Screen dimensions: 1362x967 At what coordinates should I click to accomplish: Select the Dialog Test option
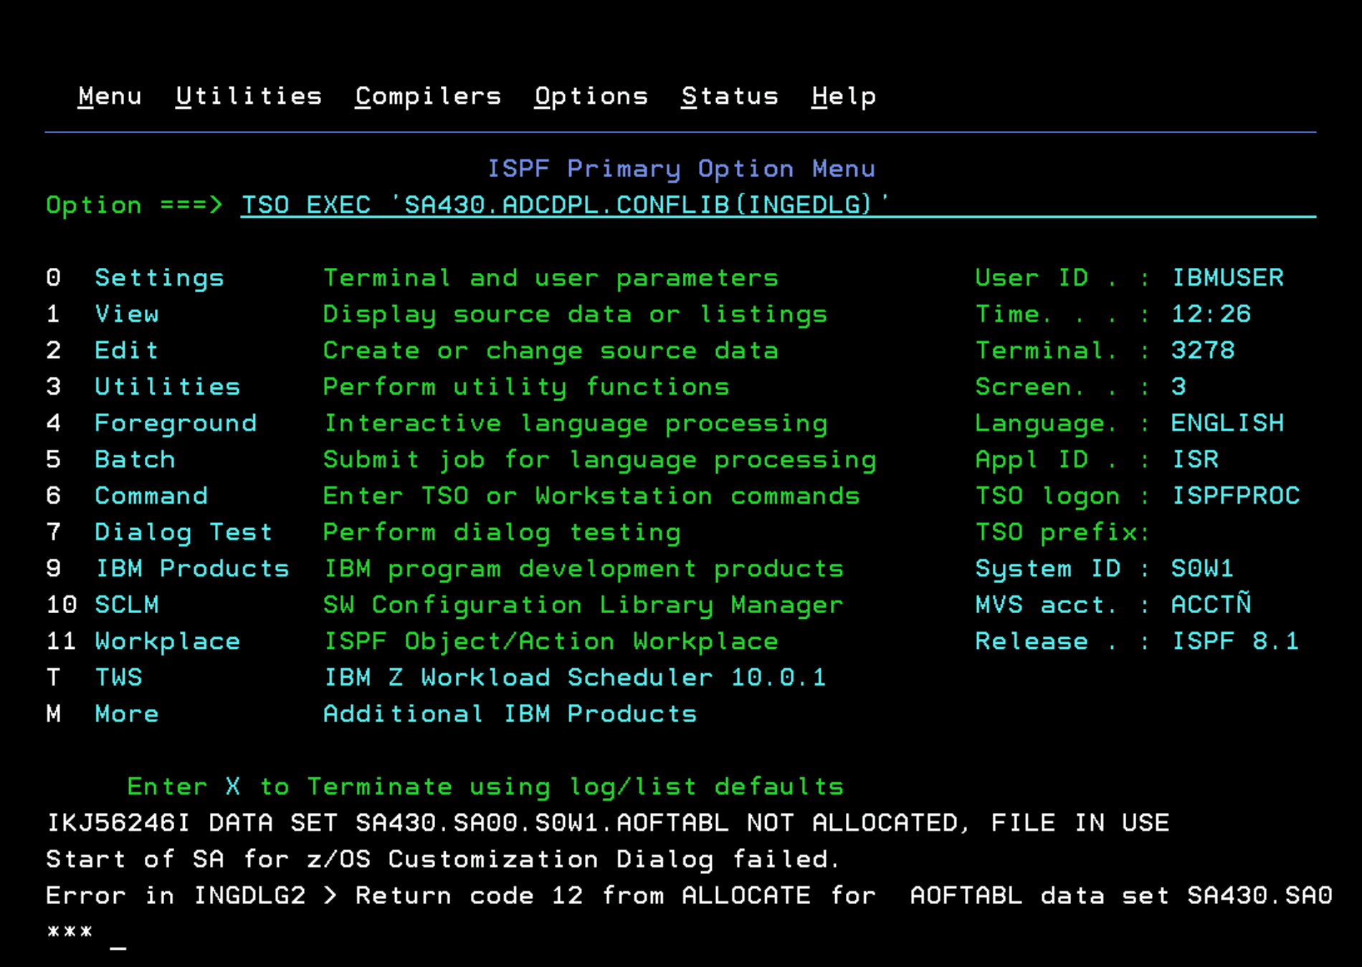184,532
